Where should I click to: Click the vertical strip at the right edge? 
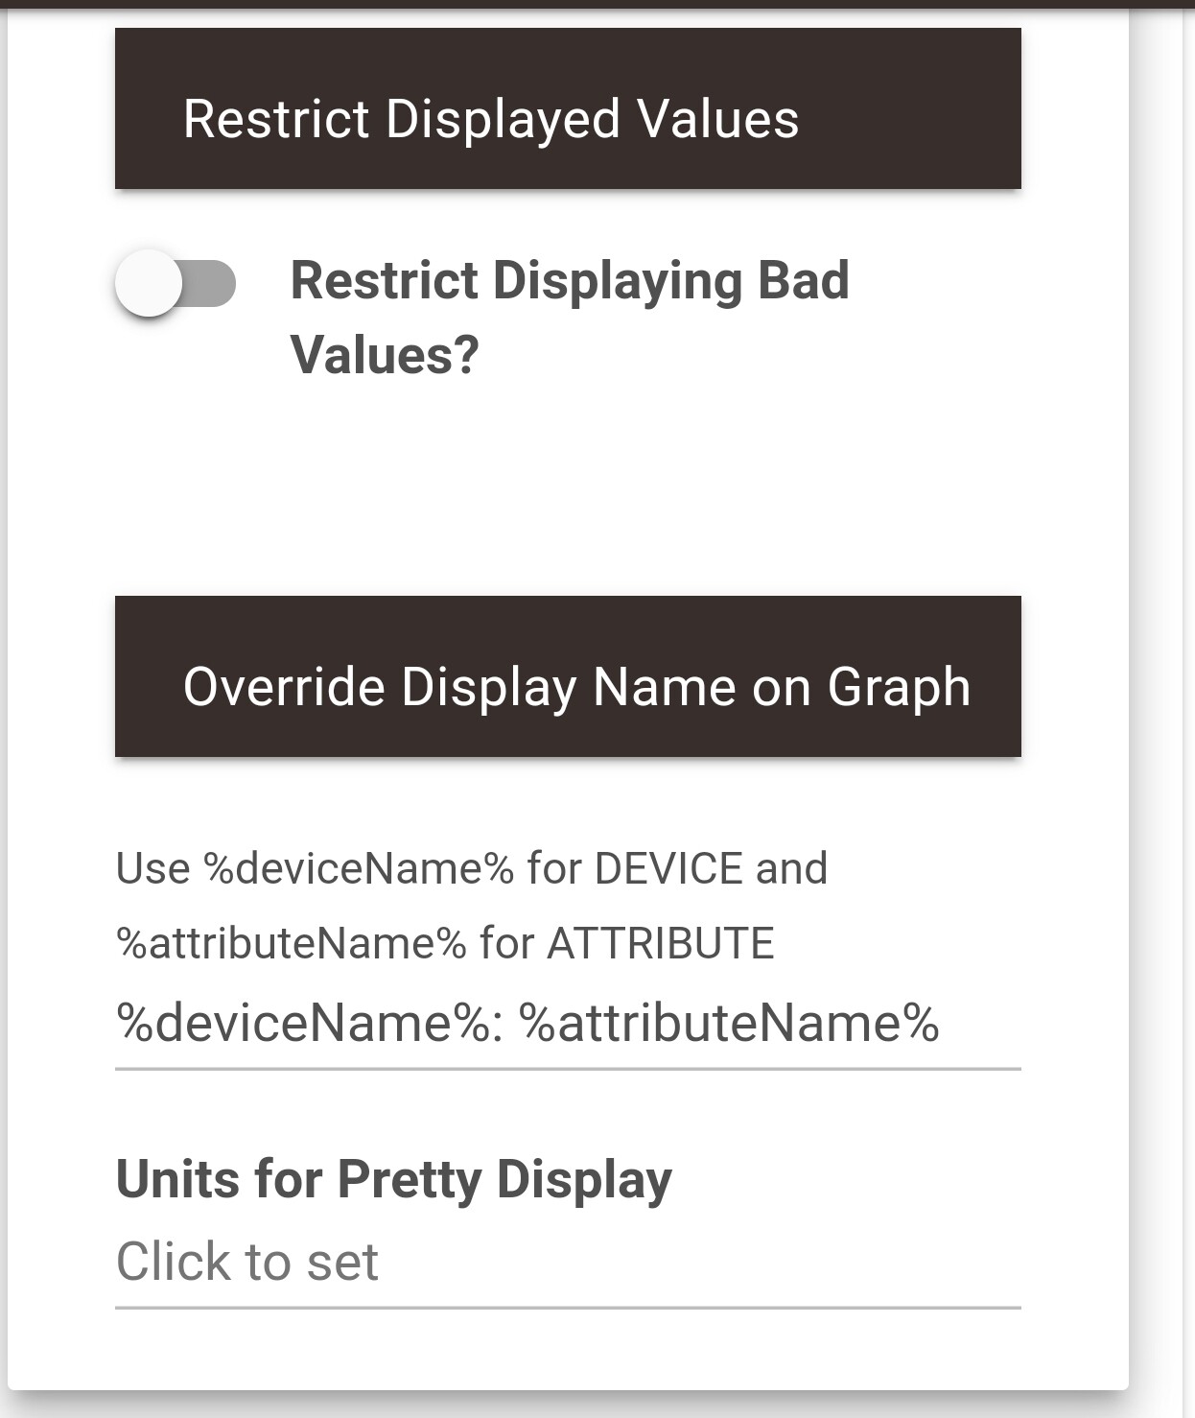tap(1188, 710)
